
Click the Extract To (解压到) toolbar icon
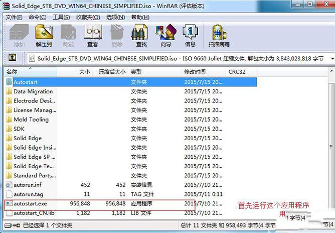point(44,32)
